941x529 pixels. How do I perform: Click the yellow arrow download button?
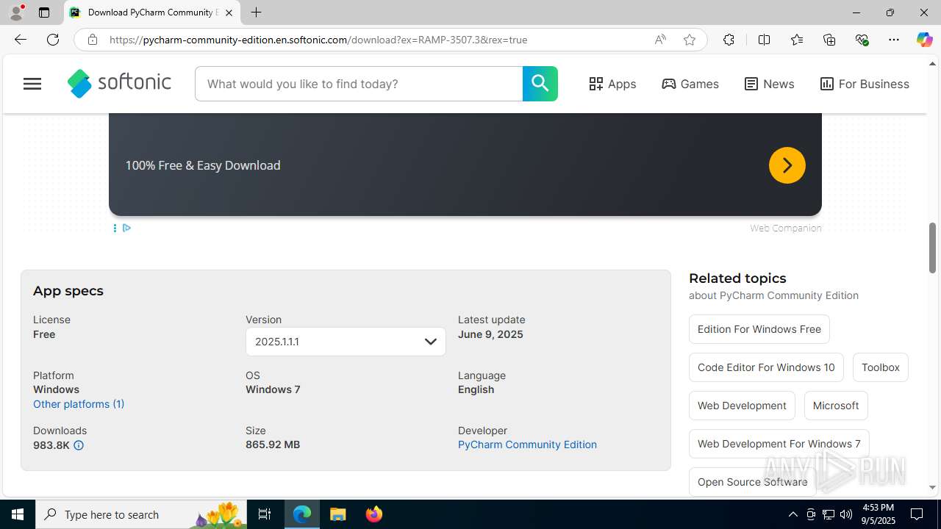[x=787, y=165]
